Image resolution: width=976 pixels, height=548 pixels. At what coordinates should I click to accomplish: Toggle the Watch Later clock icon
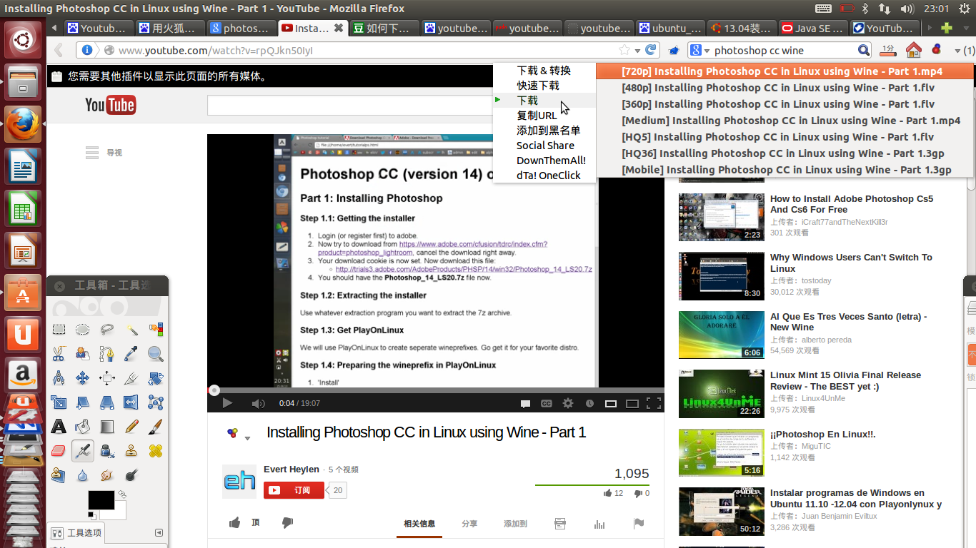tap(589, 404)
